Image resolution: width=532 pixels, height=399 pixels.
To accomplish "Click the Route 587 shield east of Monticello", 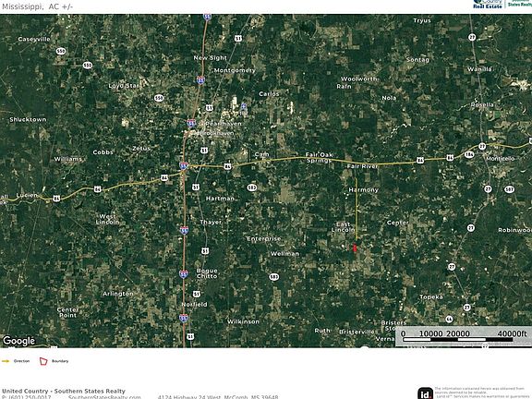I will pyautogui.click(x=509, y=189).
